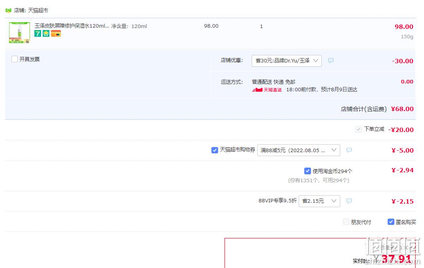Open the 玉泽皮肤屏障修护保湿水 product link
The width and height of the screenshot is (424, 268).
[72, 26]
